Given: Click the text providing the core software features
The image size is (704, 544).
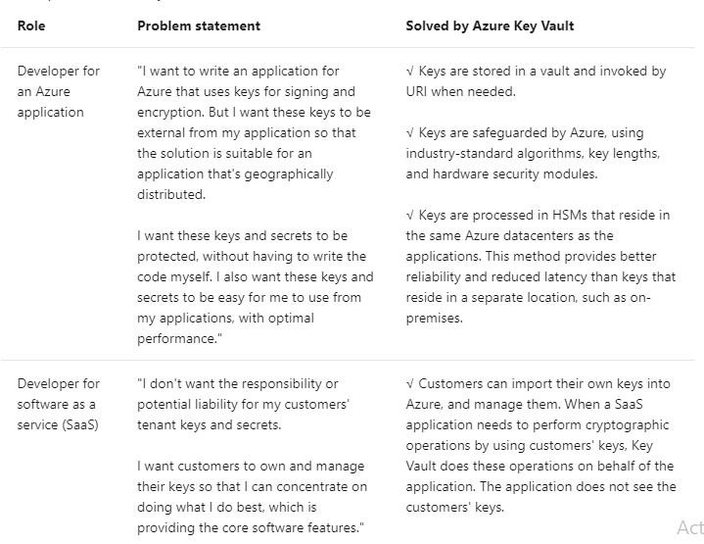Looking at the screenshot, I should (x=250, y=527).
